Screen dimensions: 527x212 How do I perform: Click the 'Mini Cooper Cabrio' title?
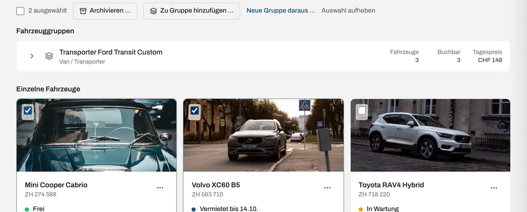click(56, 185)
